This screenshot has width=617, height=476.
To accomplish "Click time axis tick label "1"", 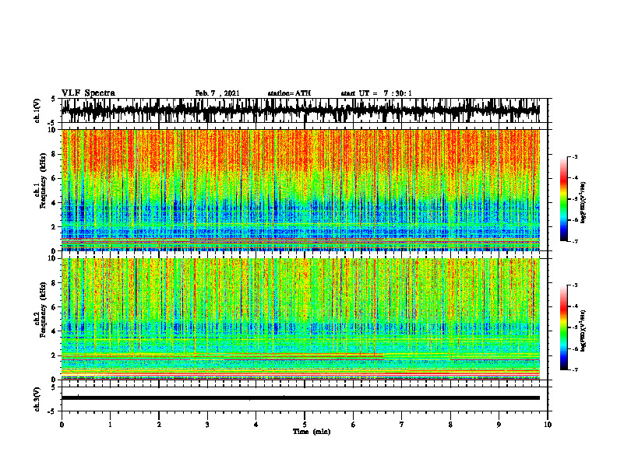I will [x=110, y=425].
